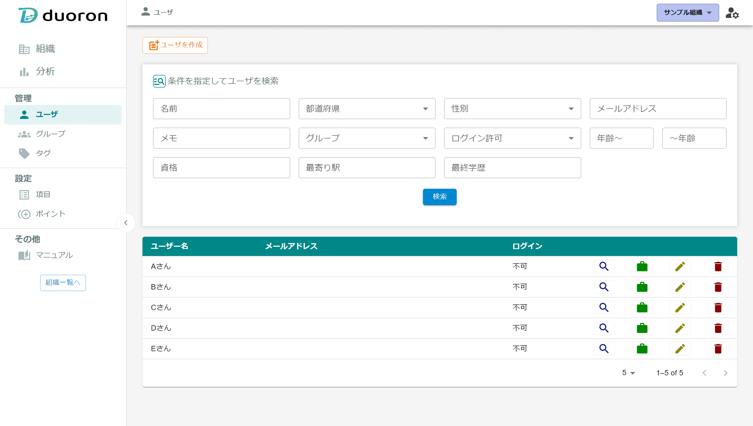Screen dimensions: 753x426
Task: Click the trash icon in Bさん row
Action: [x=718, y=287]
